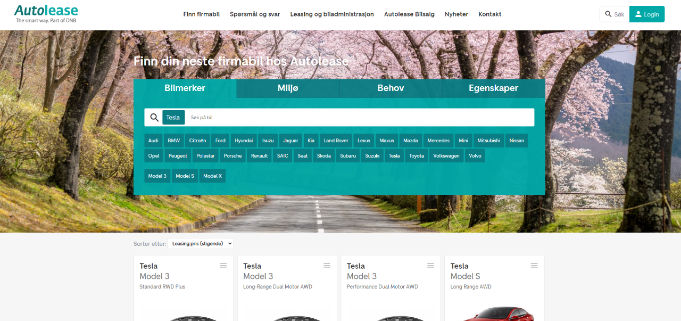Screen dimensions: 681x321
Task: Pick Renault brand chip
Action: coord(260,155)
